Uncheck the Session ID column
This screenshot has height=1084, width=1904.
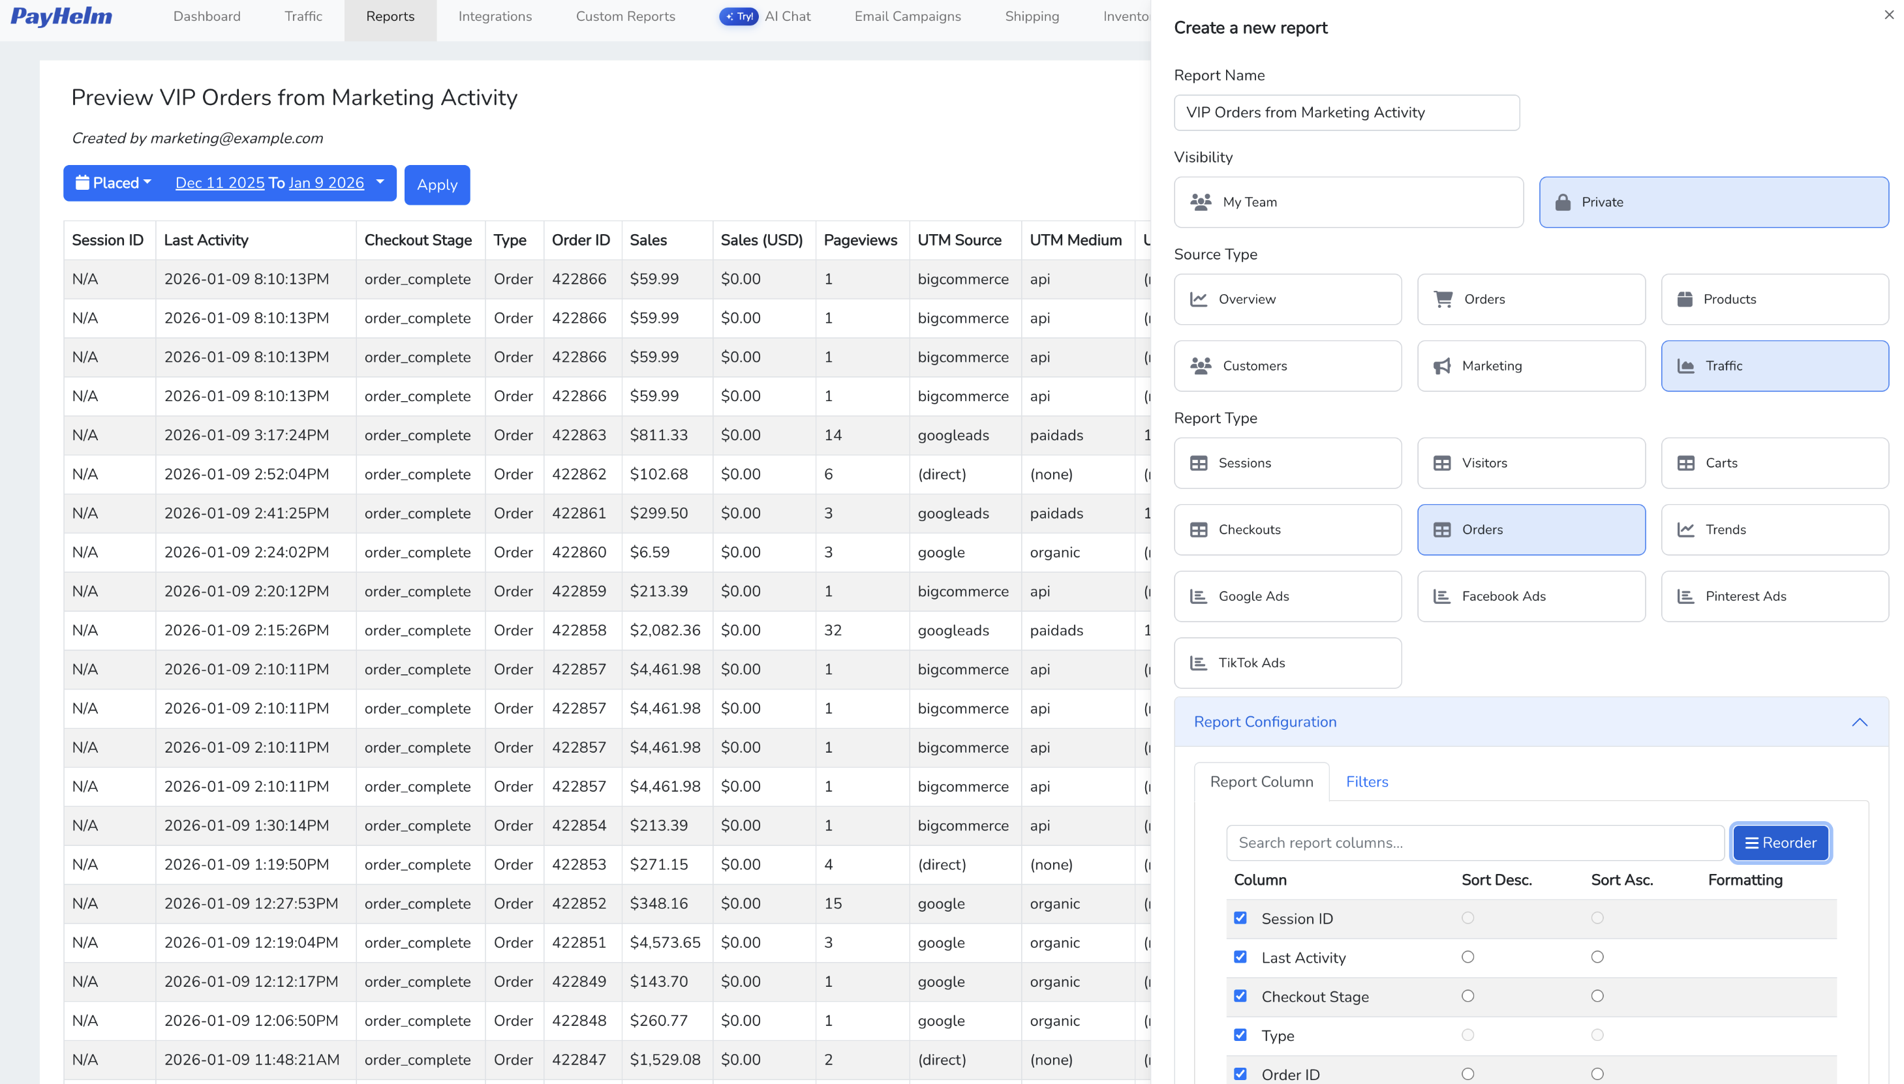1240,918
